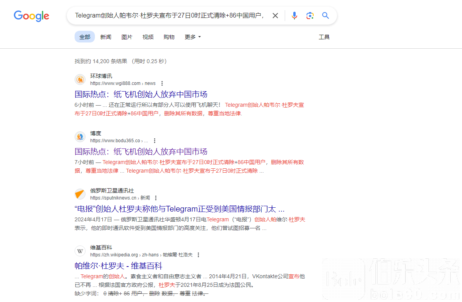The image size is (462, 302).
Task: Click the https://www.bodu365.co URL
Action: 119,141
